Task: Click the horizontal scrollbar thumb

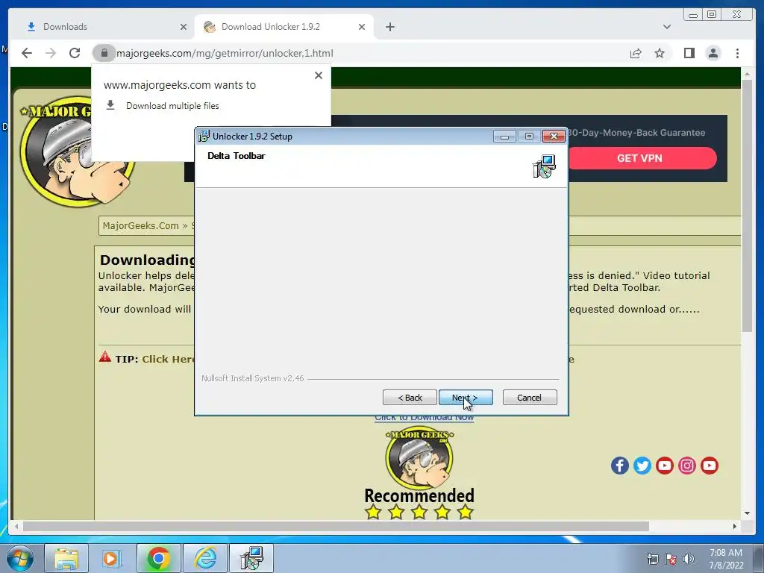Action: tap(336, 526)
